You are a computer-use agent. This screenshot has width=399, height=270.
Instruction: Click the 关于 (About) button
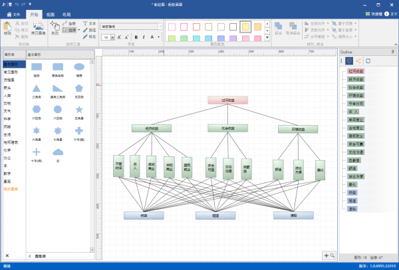coord(390,13)
